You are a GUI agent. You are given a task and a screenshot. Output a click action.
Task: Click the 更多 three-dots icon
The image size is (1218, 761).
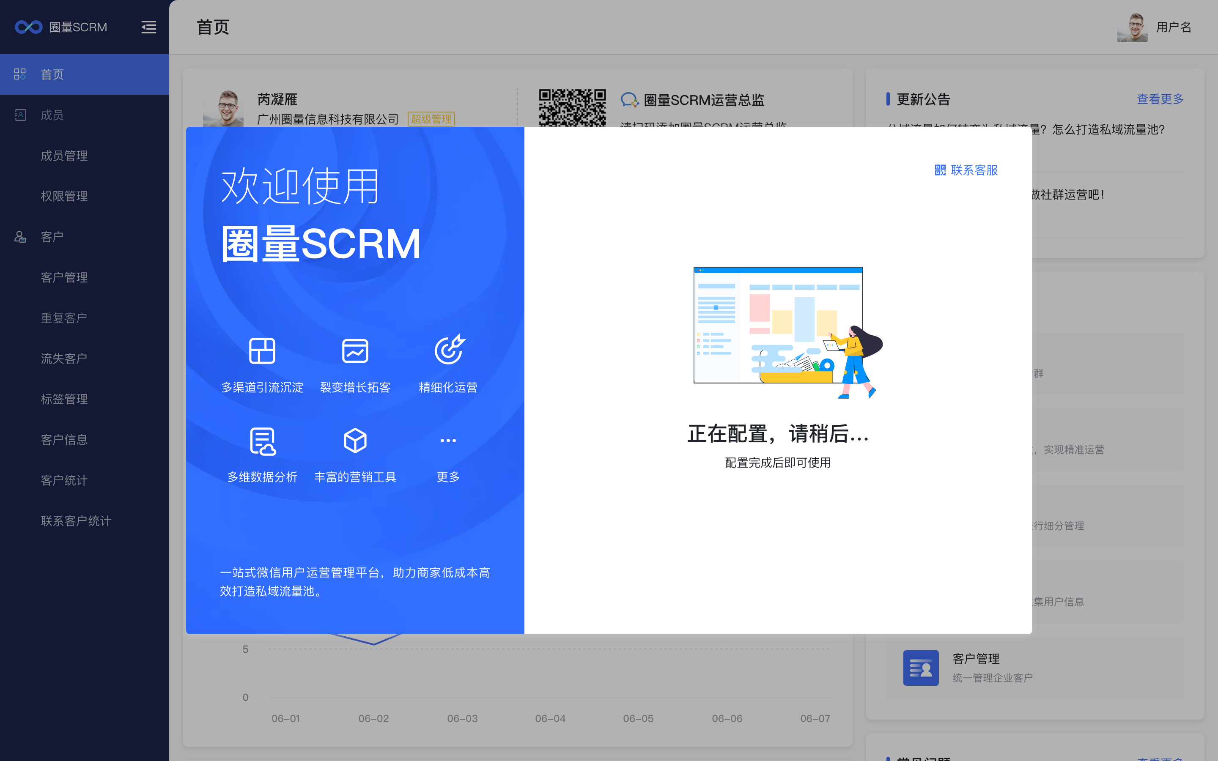(x=448, y=441)
